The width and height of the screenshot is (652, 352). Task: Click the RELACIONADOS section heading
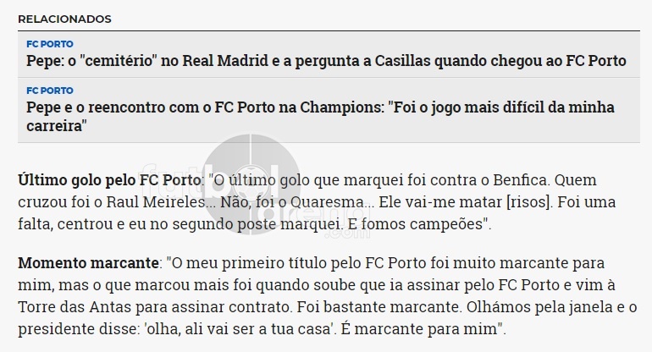tap(64, 19)
